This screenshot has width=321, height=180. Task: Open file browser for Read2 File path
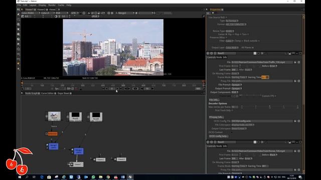tap(295, 151)
